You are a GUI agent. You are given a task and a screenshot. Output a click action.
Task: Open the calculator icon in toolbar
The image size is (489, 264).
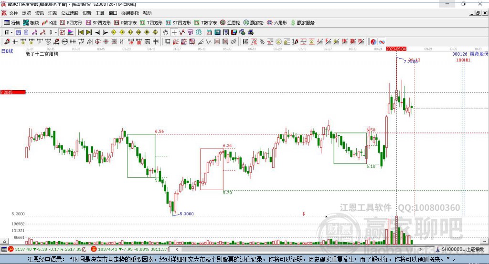click(218, 32)
